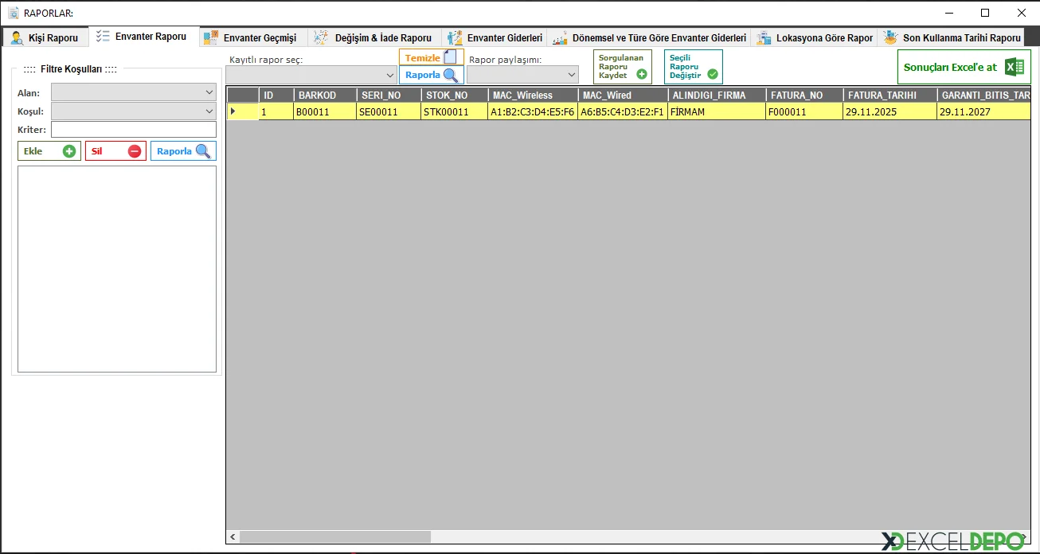Export results with Sonuçları Excel'e at
The image size is (1040, 554).
pos(964,67)
